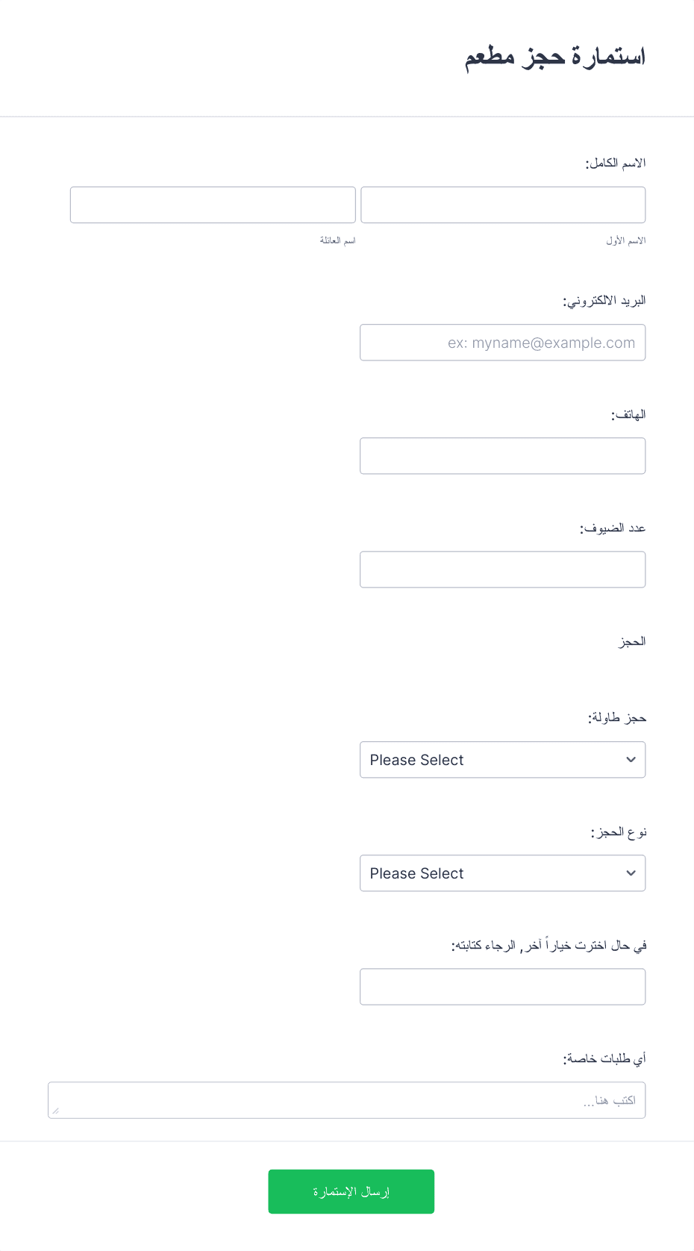The height and width of the screenshot is (1251, 694).
Task: Focus the email field with example placeholder
Action: click(503, 343)
